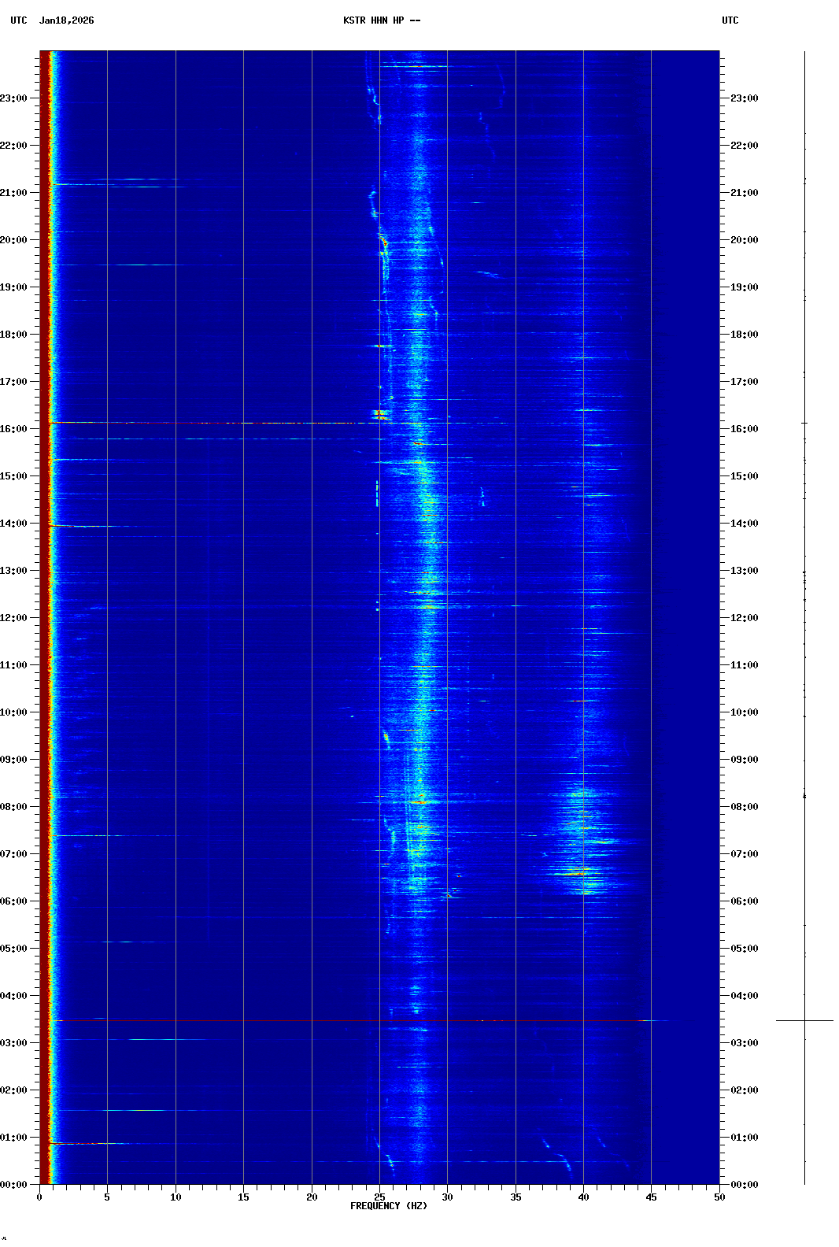This screenshot has width=839, height=1247.
Task: Select the 20:00 marker on right time axis
Action: [x=743, y=240]
